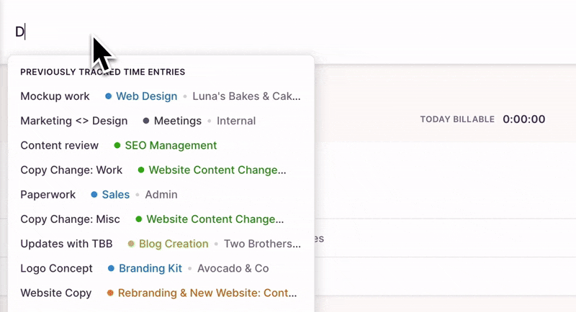Click the blue dot next to Sales

[x=94, y=195]
